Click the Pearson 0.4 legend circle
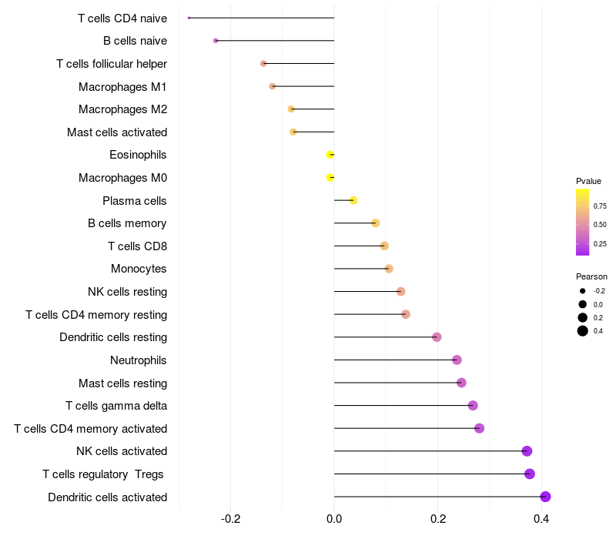Screen dimensions: 616x539 point(583,331)
